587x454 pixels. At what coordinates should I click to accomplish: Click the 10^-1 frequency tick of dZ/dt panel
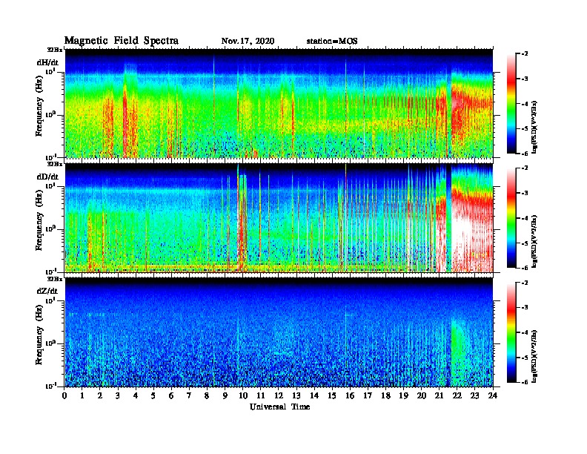[x=50, y=386]
